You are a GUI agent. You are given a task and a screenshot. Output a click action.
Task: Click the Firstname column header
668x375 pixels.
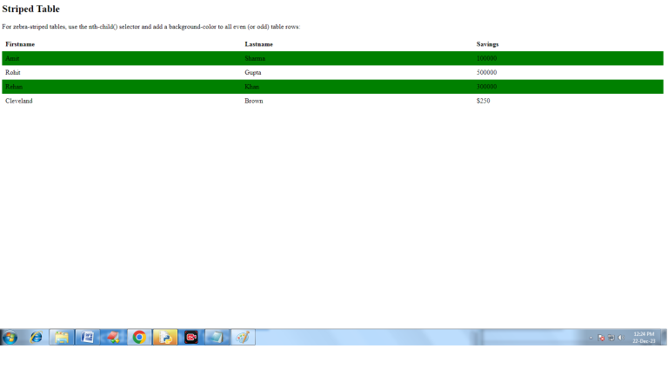[x=20, y=44]
